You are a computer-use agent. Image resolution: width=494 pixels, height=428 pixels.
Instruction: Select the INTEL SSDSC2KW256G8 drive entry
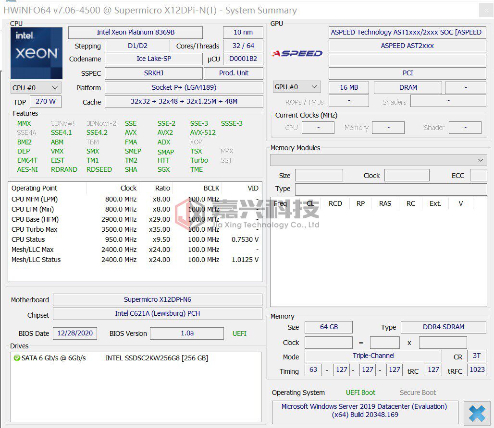(157, 358)
